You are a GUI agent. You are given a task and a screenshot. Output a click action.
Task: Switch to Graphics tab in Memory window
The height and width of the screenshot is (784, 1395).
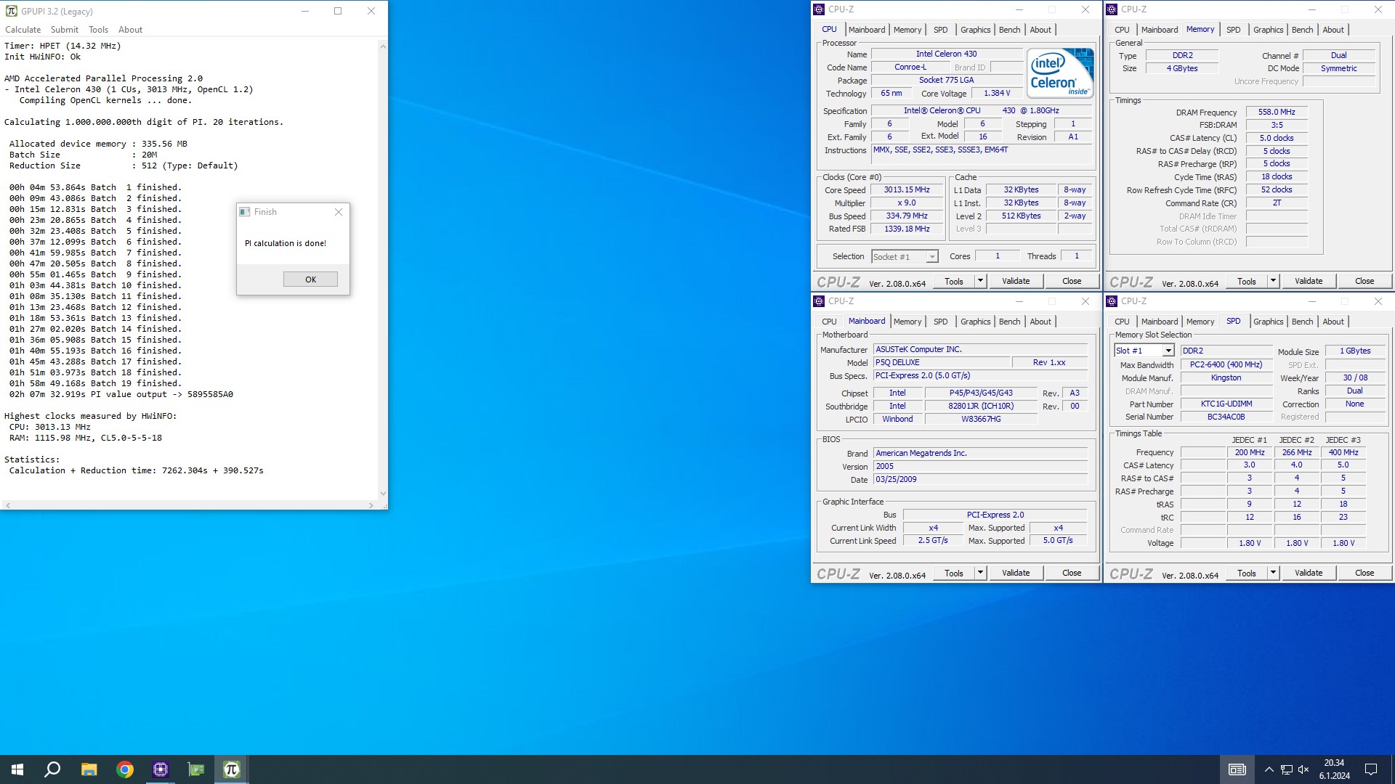pyautogui.click(x=1268, y=30)
